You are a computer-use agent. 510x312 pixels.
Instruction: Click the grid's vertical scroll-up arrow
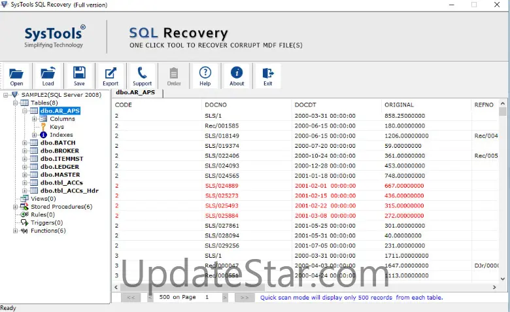(503, 103)
